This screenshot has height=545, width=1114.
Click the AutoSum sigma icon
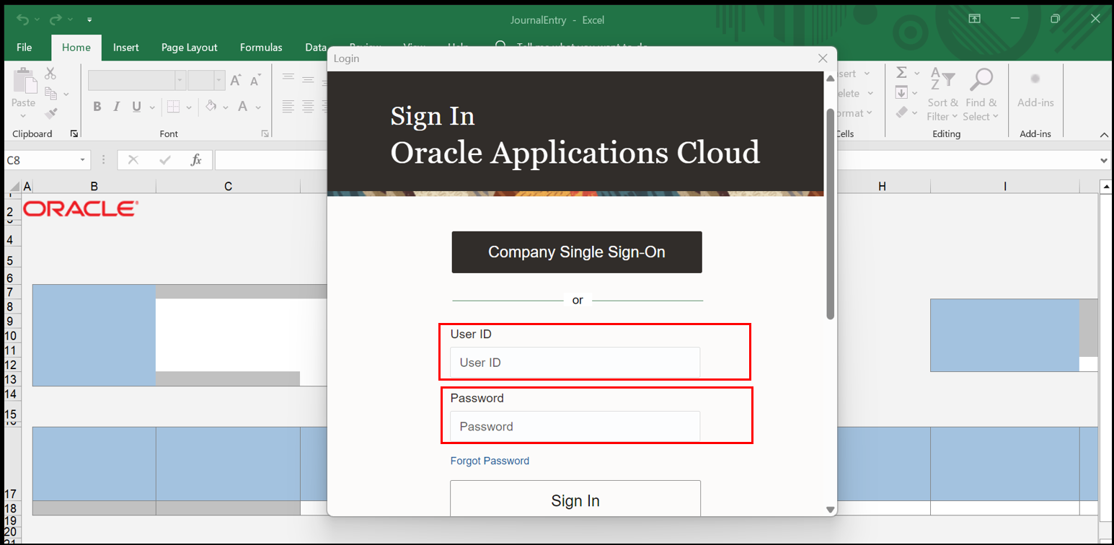point(902,73)
